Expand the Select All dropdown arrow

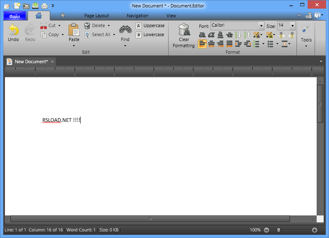[x=114, y=34]
